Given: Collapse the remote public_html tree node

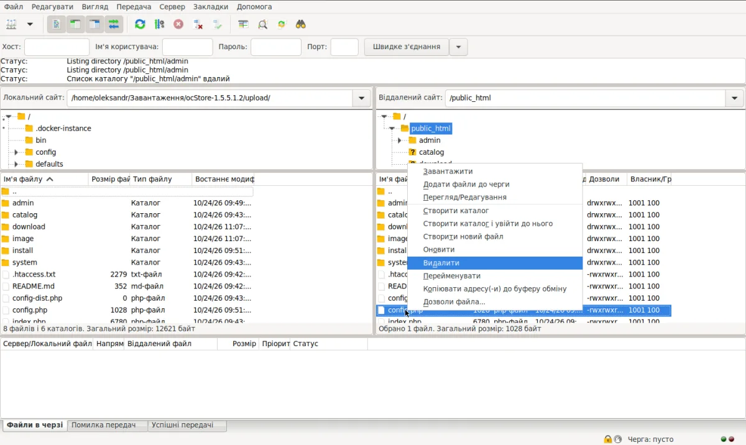Looking at the screenshot, I should pos(392,129).
